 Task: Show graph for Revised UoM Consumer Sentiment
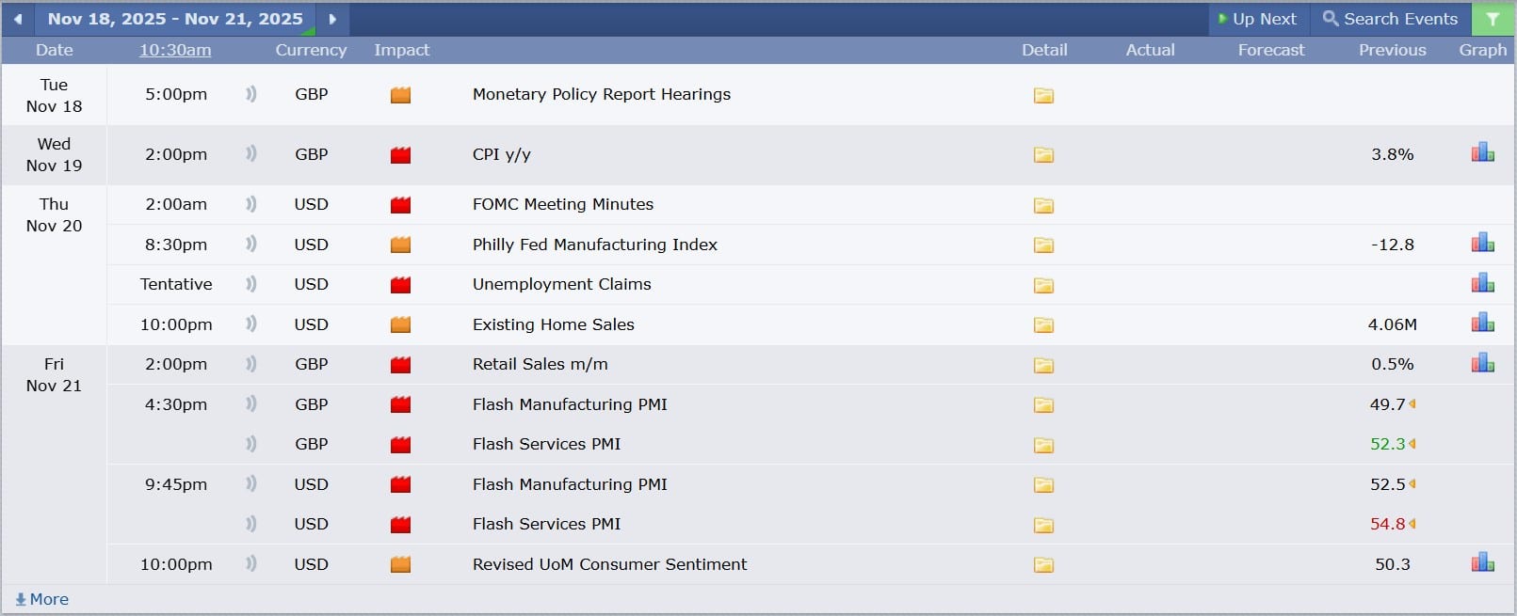click(x=1482, y=563)
